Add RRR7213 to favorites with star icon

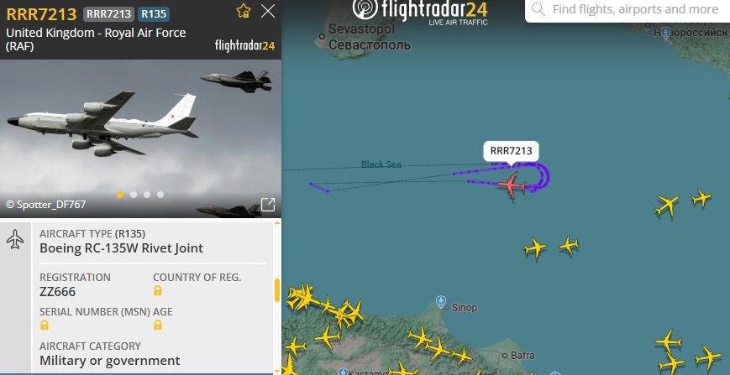pyautogui.click(x=244, y=11)
